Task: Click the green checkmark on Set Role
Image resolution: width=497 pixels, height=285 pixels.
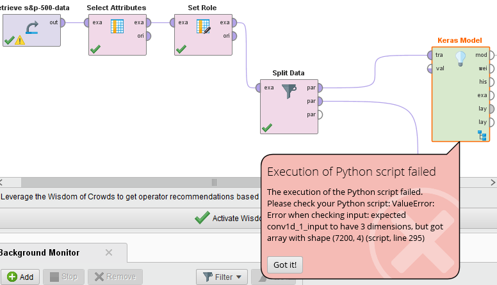Action: pos(181,49)
